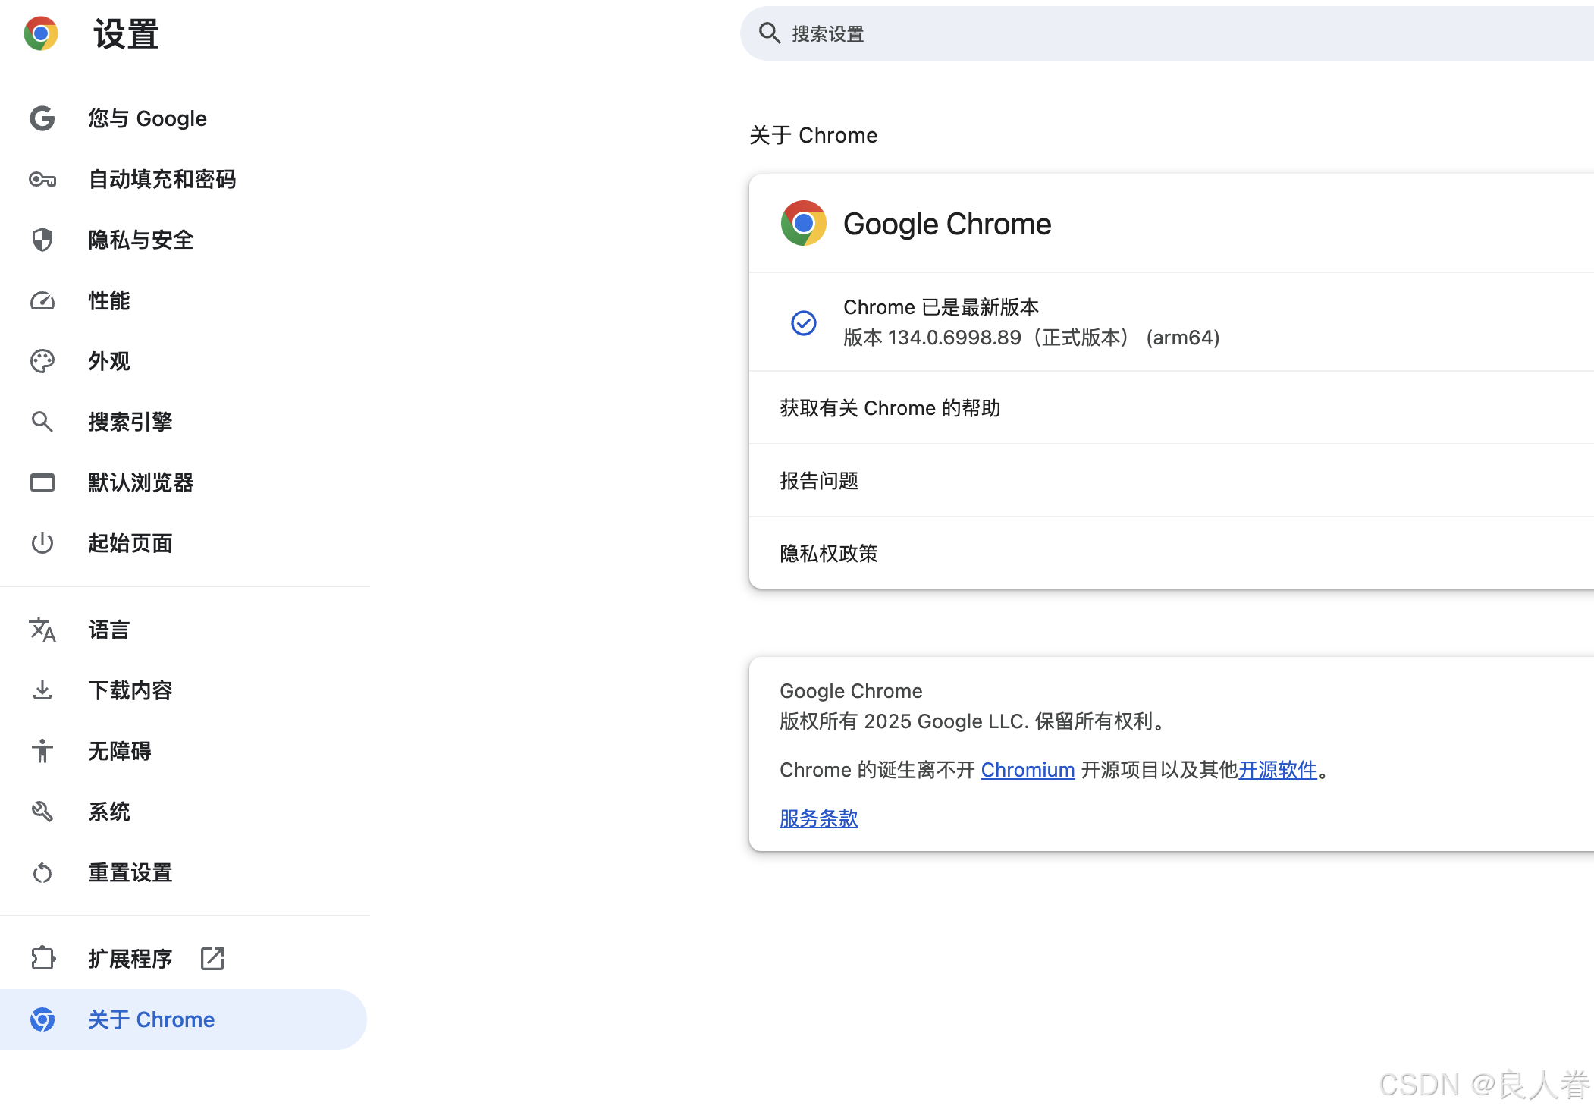Click the translate language icon
This screenshot has height=1112, width=1594.
point(42,630)
